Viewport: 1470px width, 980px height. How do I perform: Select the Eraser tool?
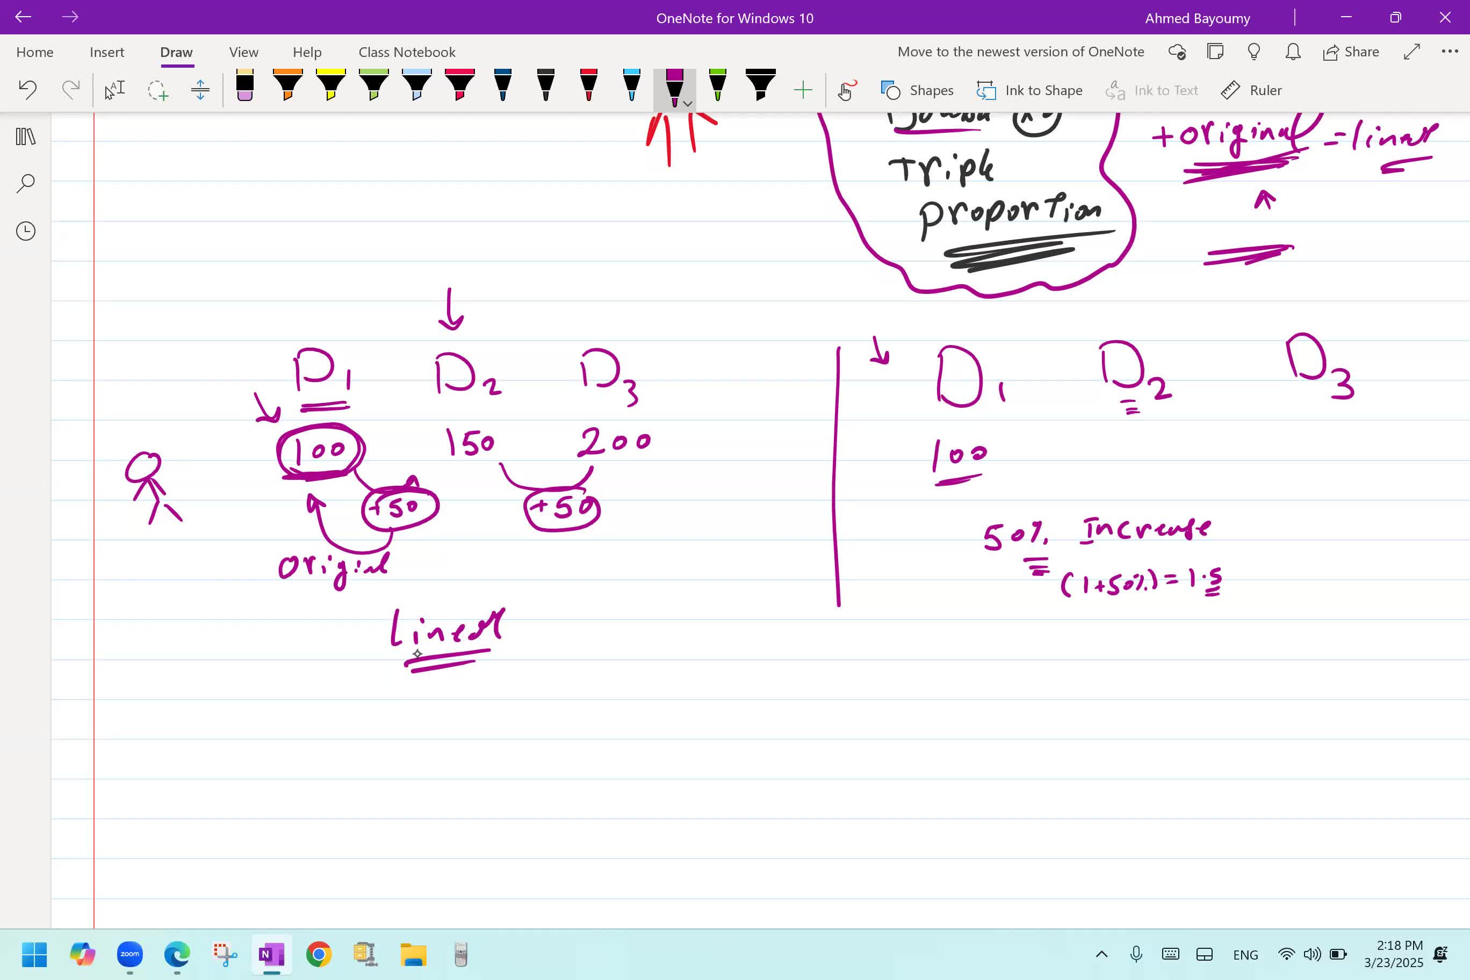[x=245, y=85]
